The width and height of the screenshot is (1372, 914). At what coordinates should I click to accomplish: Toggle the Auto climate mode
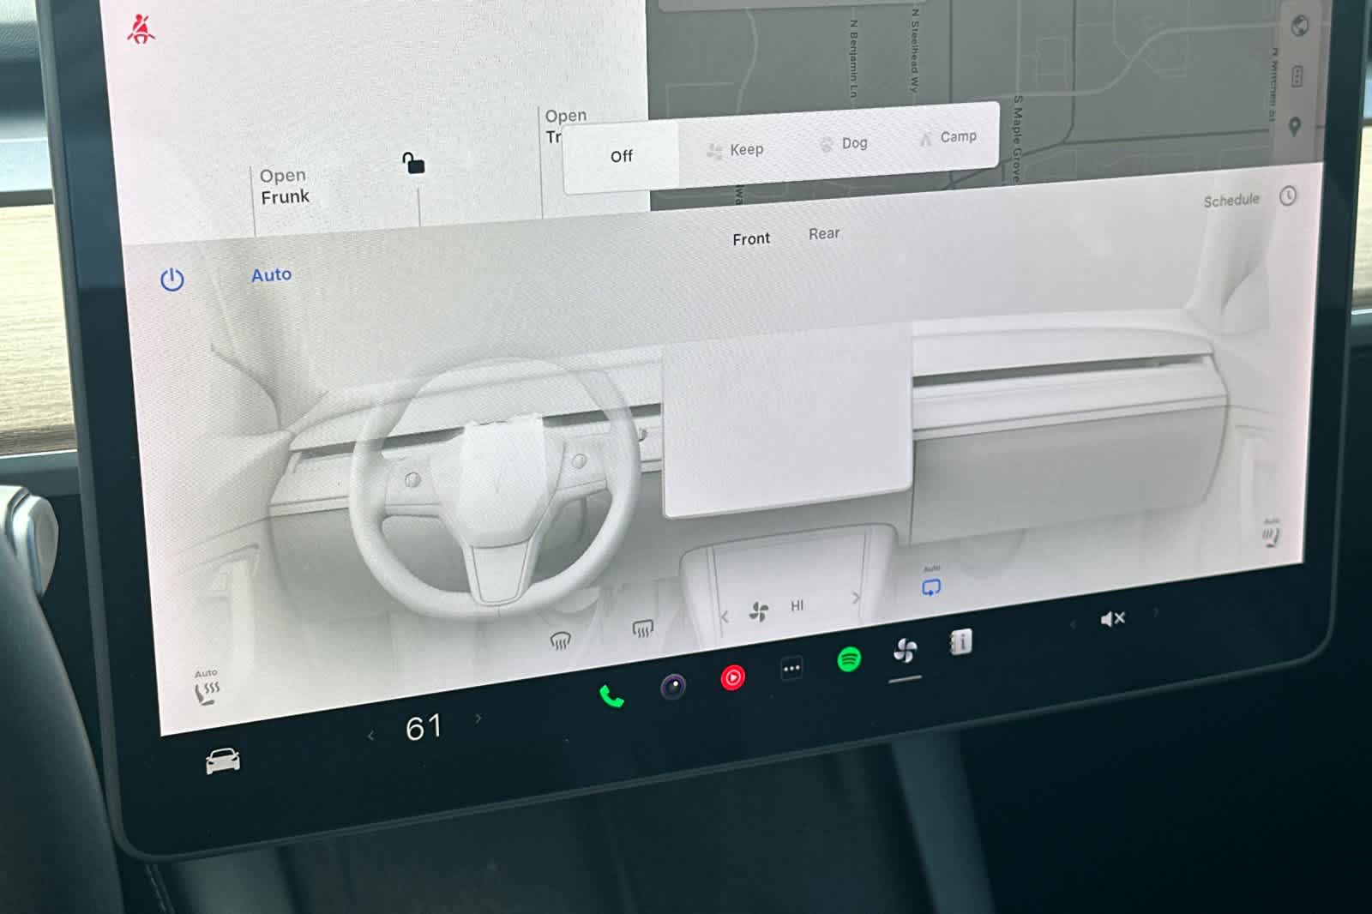point(271,275)
